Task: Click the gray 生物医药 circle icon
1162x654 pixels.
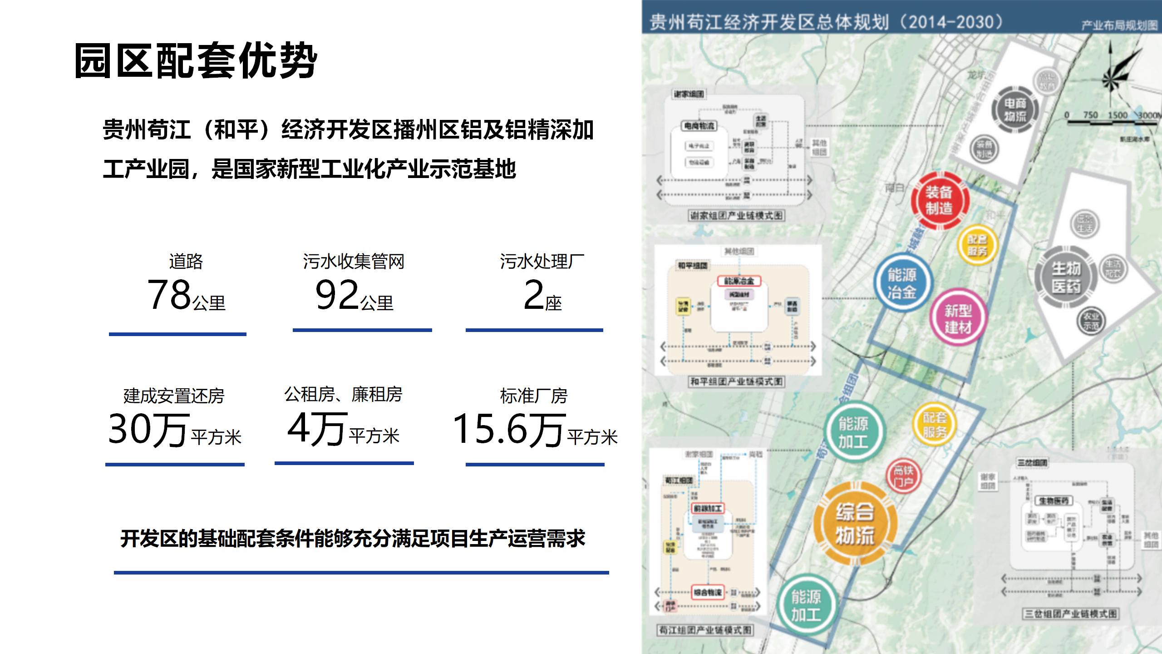Action: point(1066,277)
